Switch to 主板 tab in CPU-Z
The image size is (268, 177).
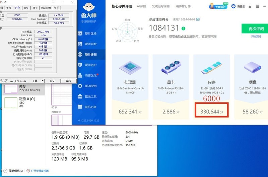coord(9,8)
